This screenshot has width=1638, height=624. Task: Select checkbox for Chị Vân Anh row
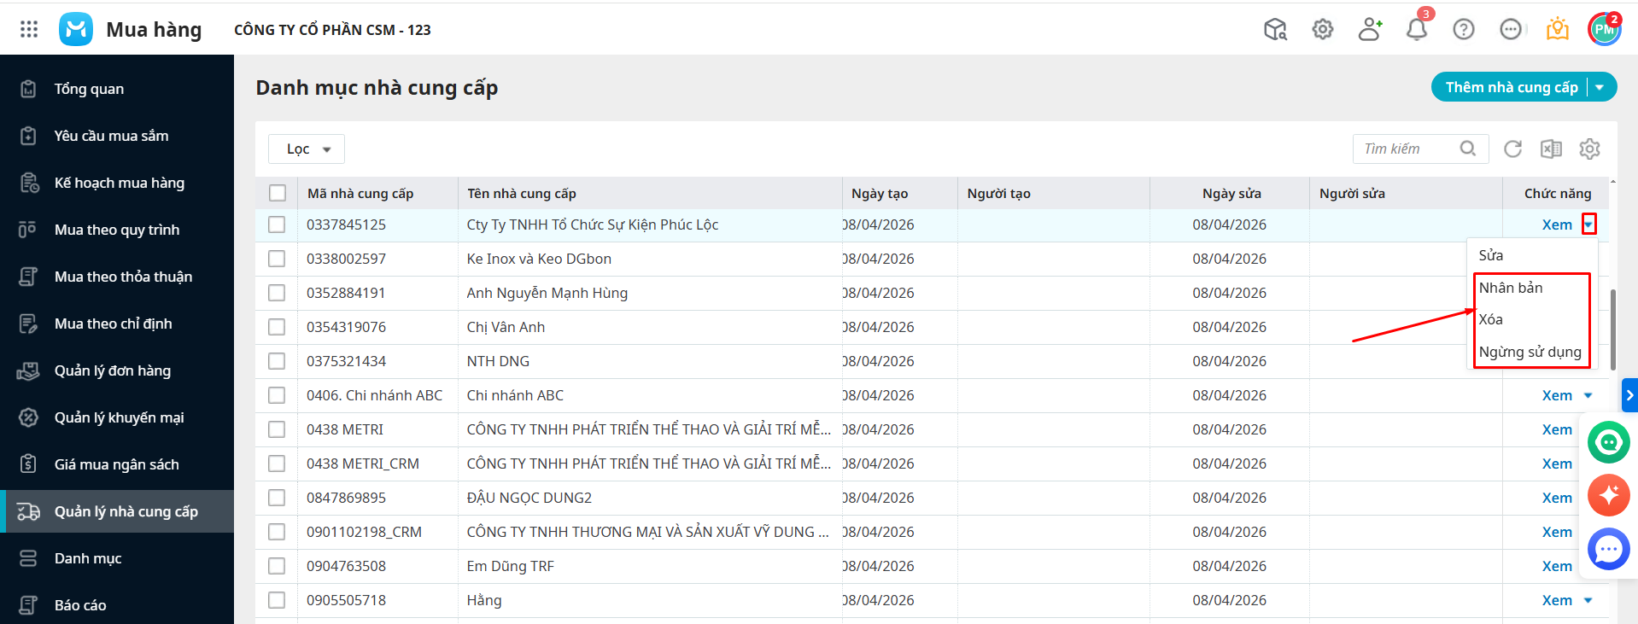[277, 327]
